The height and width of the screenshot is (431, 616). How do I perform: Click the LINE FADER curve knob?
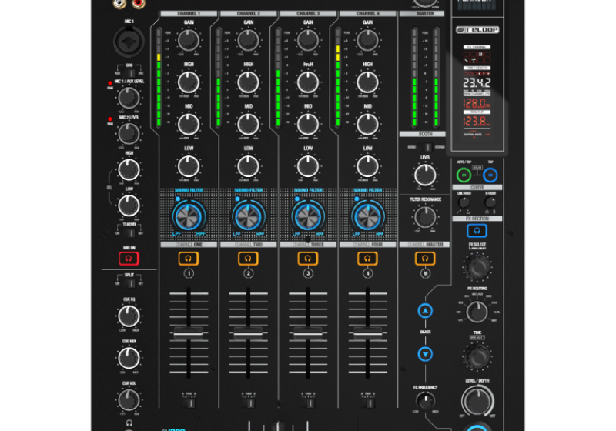click(x=464, y=202)
